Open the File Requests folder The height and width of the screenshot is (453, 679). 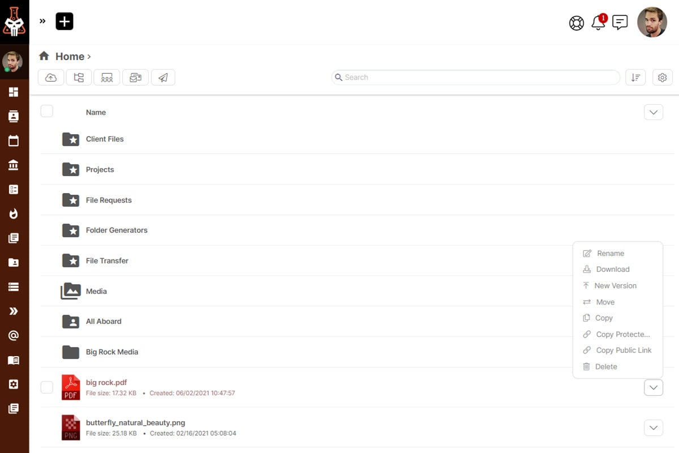coord(109,200)
